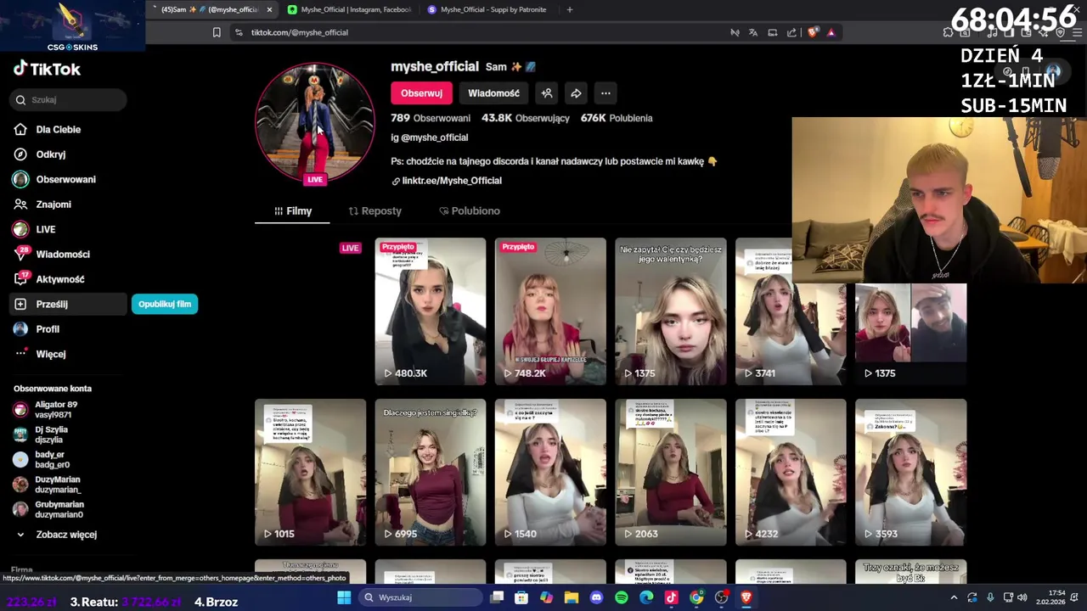Open the Znajomi friends page

click(42, 205)
